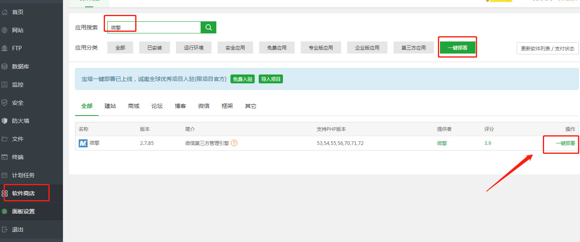Filter by 全部 application category
This screenshot has height=242, width=580.
click(x=120, y=48)
